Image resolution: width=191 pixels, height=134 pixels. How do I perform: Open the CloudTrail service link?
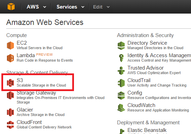(x=139, y=80)
